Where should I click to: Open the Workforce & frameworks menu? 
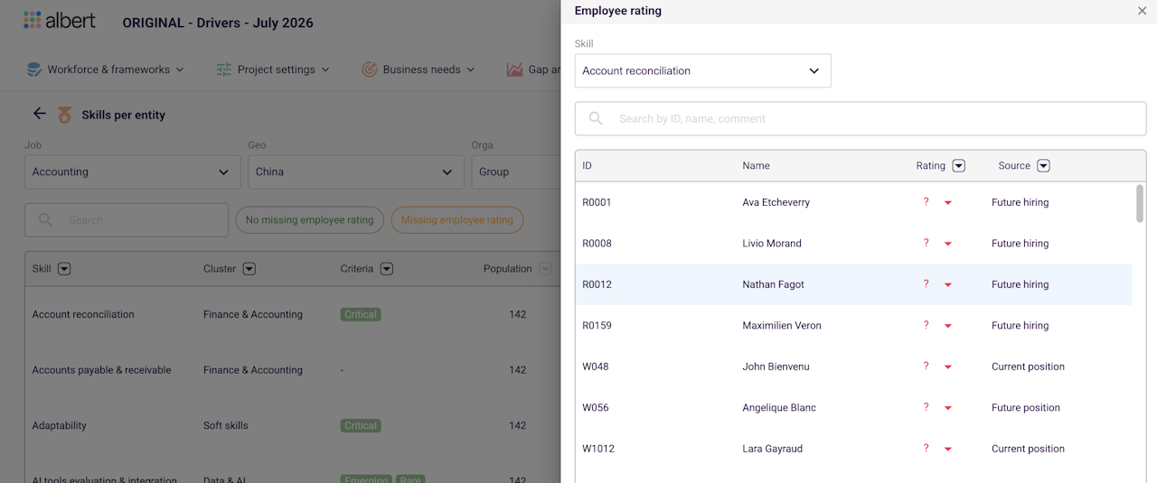tap(106, 70)
